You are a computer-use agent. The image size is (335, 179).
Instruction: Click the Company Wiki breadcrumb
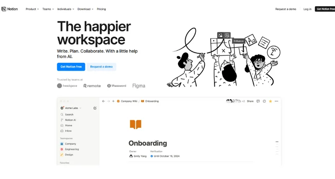tap(129, 101)
